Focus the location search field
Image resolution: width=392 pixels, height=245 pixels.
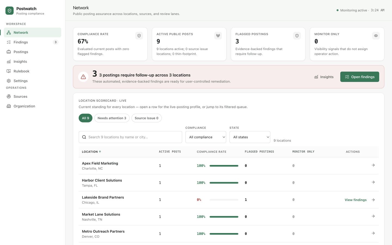[130, 137]
